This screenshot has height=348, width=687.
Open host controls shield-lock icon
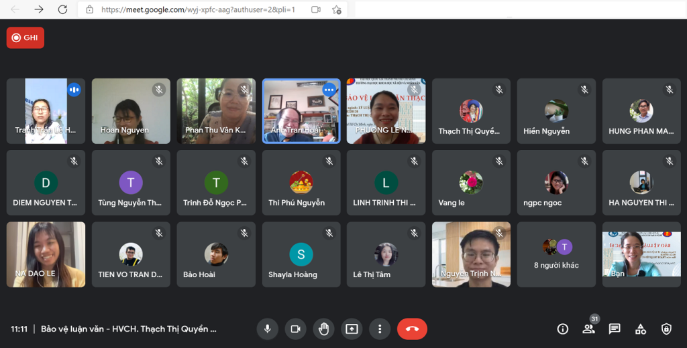666,329
